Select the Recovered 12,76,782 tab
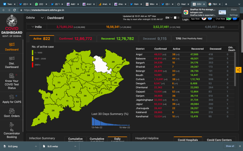 (117, 39)
